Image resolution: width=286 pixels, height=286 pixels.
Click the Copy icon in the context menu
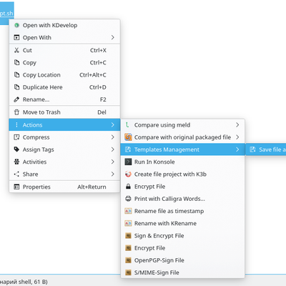[16, 63]
